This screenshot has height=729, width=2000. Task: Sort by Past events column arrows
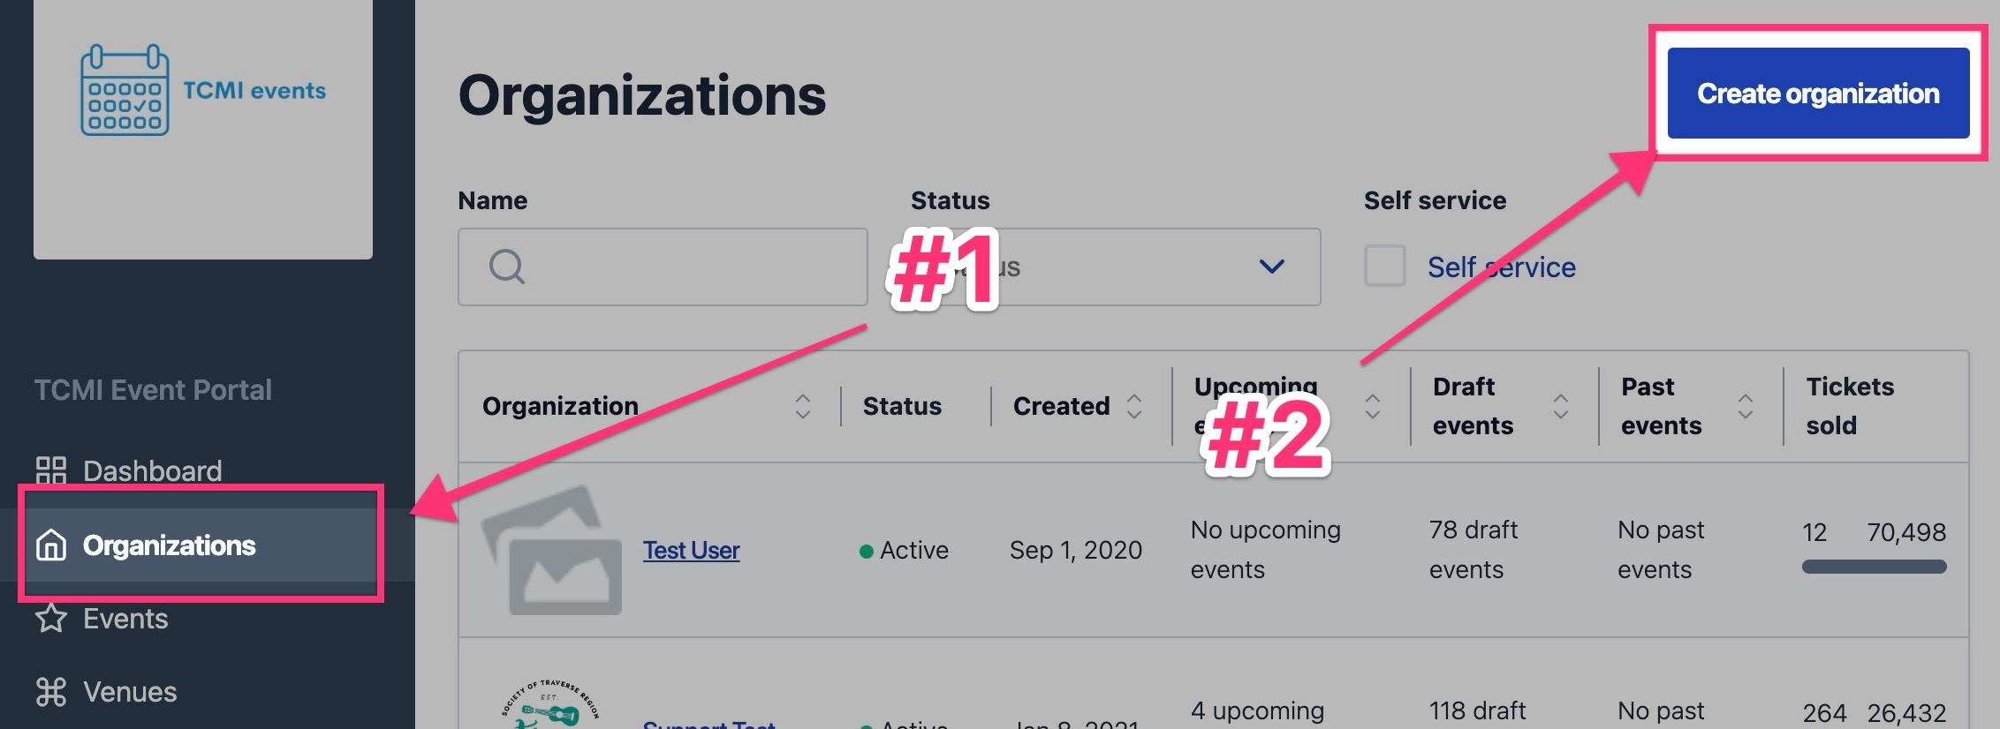coord(1746,406)
